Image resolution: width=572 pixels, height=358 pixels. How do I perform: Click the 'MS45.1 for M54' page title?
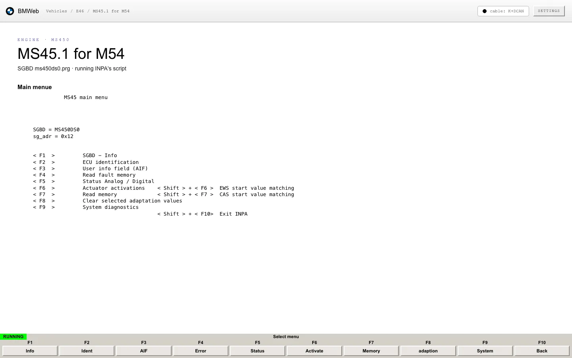71,54
